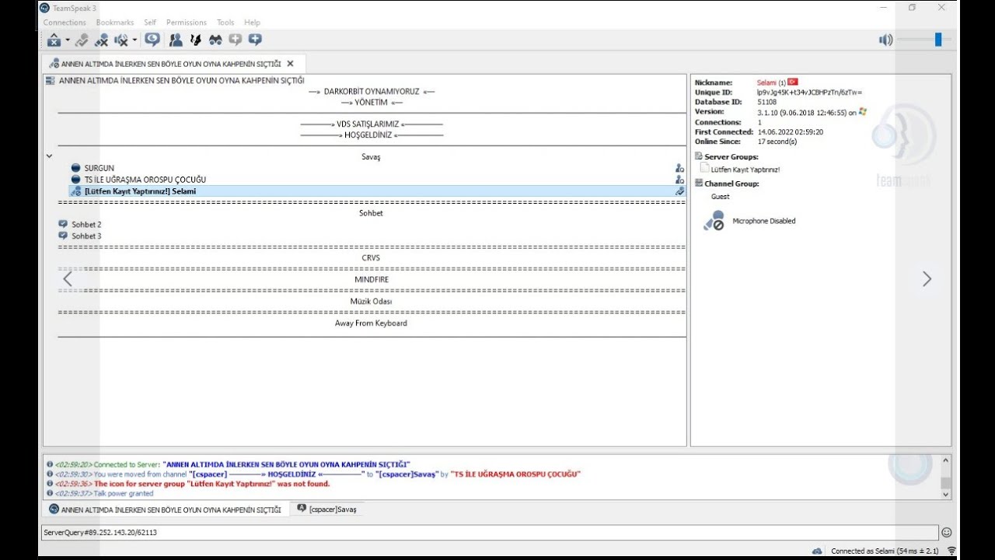Collapse the Savaş channel
The image size is (995, 560).
click(x=49, y=156)
